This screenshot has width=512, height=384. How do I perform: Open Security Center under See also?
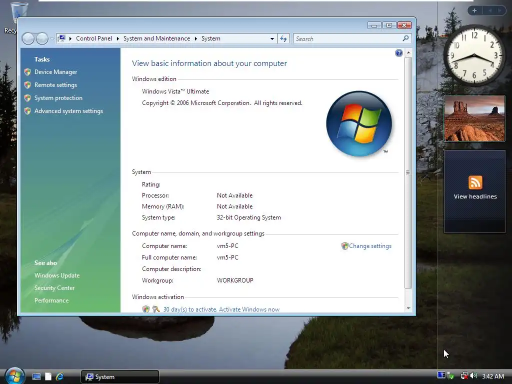point(54,287)
